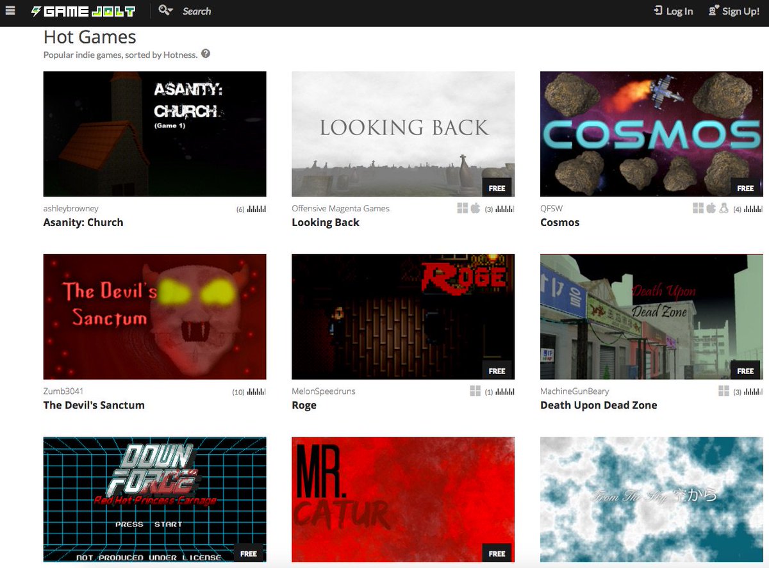Click the Hot Games heading
Screen dimensions: 769x568
(90, 37)
